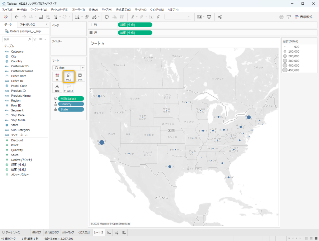Click the new dashboard icon in bottom tabs

click(117, 233)
